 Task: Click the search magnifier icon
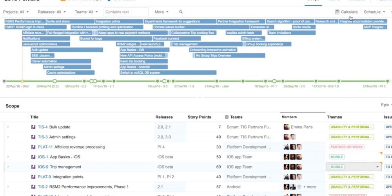tap(181, 12)
